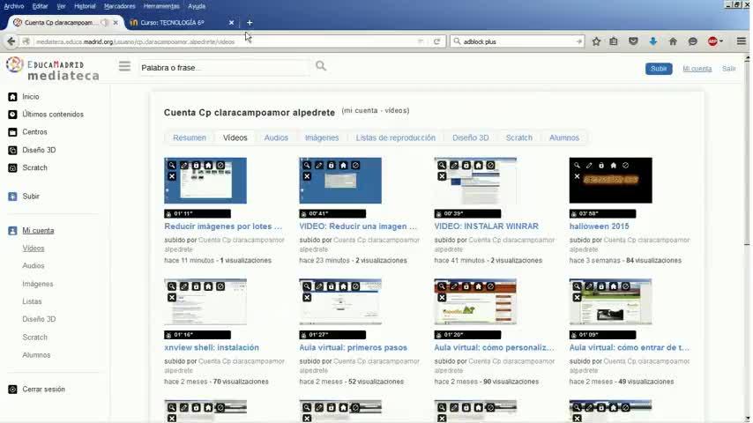Click pencil edit icon on 'halloween 2015' thumbnail
The image size is (753, 423).
tap(589, 165)
